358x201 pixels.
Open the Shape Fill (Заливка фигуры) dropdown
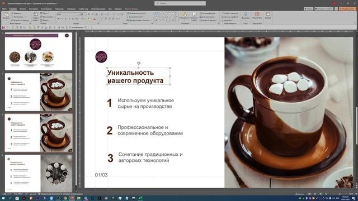tap(208, 13)
